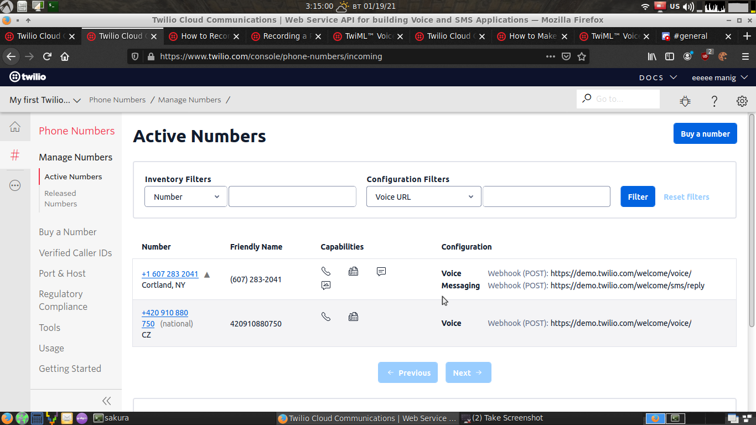Open the help question mark icon
Viewport: 756px width, 425px height.
pos(714,101)
